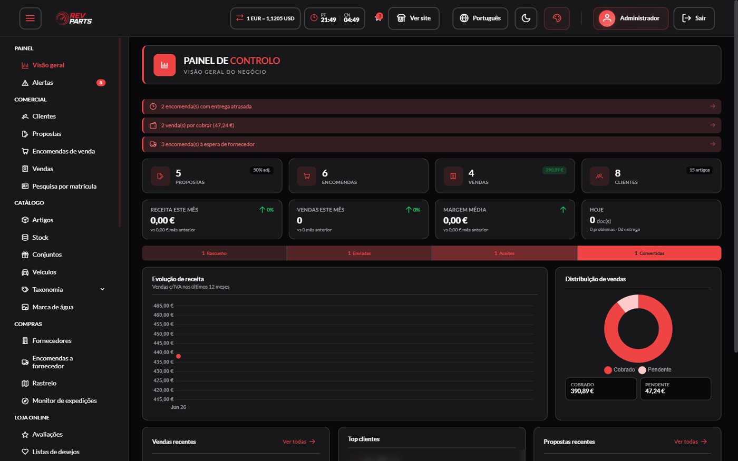Toggle the Pendente legend swatch
Screen dimensions: 738x461
pyautogui.click(x=642, y=370)
